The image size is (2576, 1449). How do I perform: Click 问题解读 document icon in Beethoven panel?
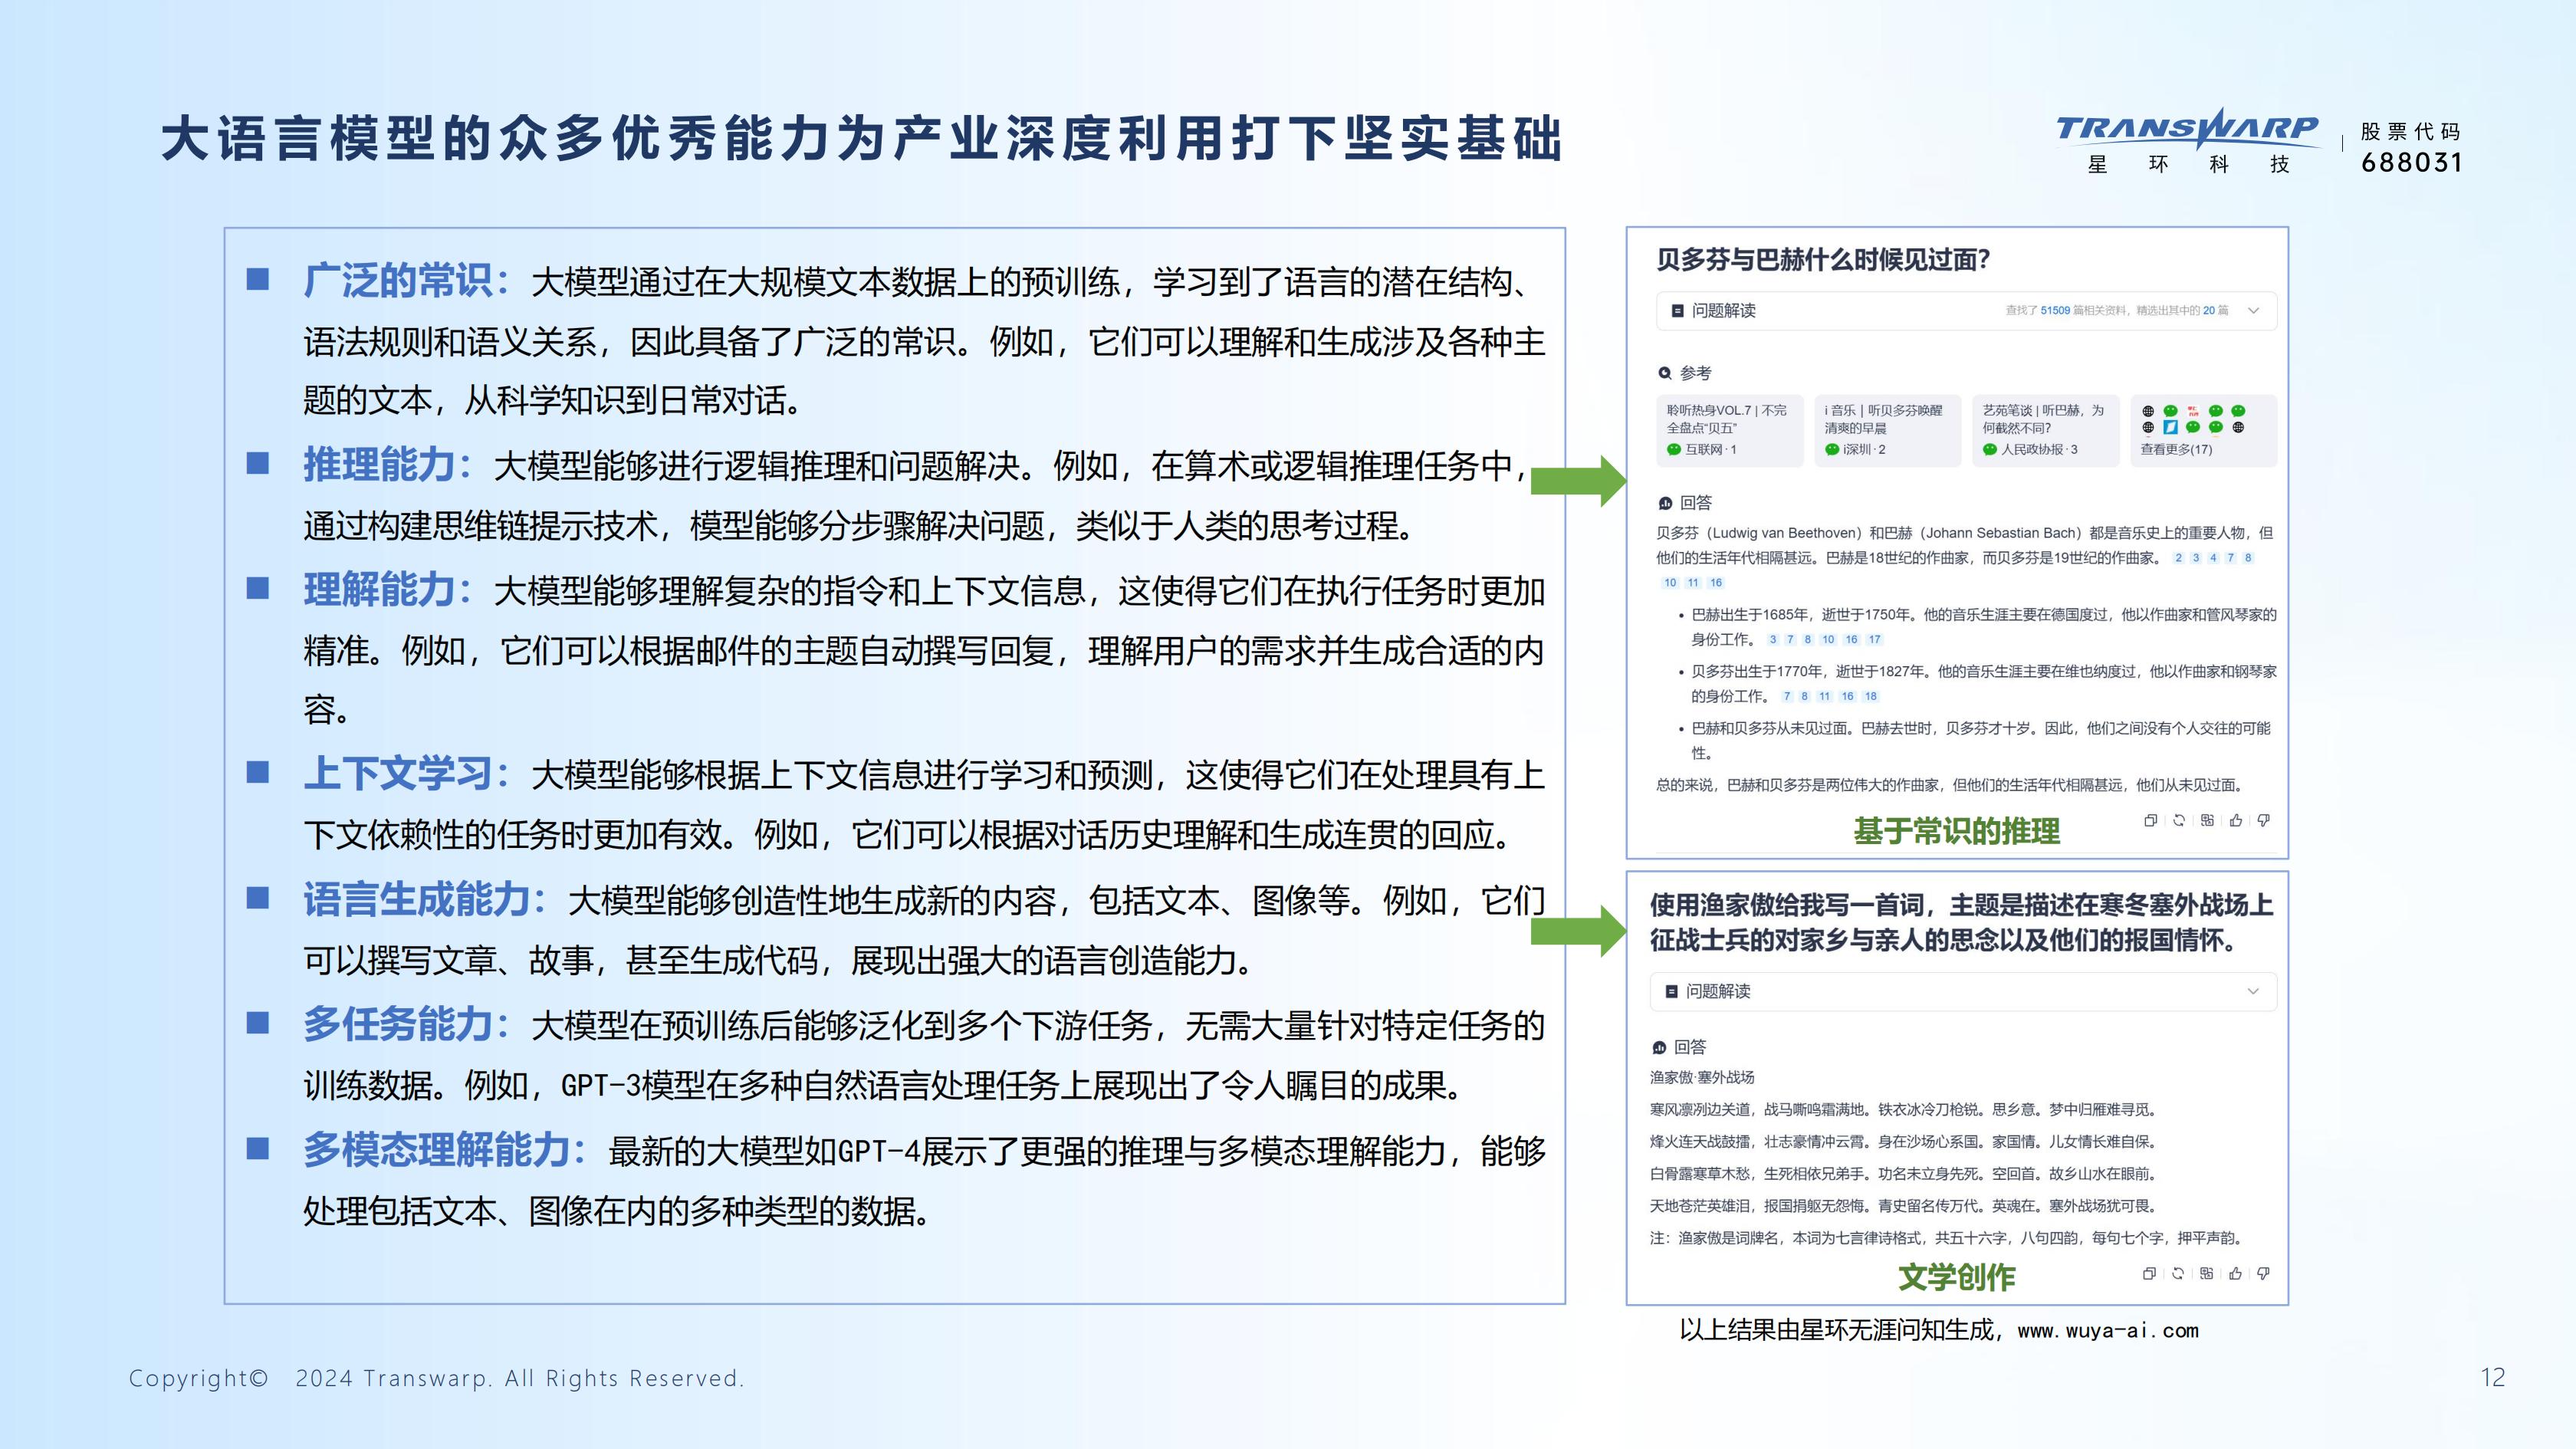coord(1678,311)
